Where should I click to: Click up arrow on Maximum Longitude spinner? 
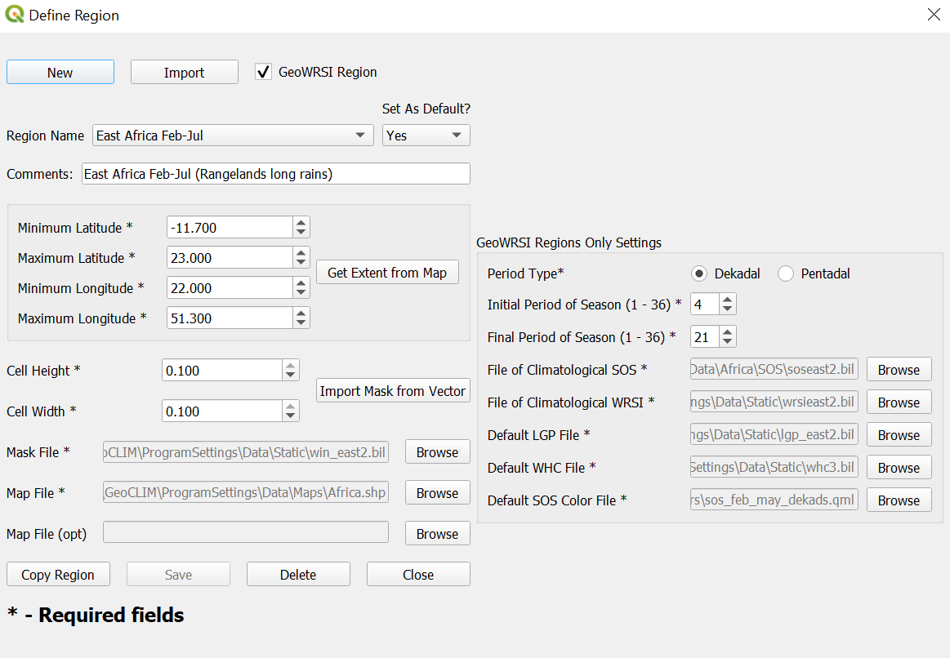click(301, 313)
